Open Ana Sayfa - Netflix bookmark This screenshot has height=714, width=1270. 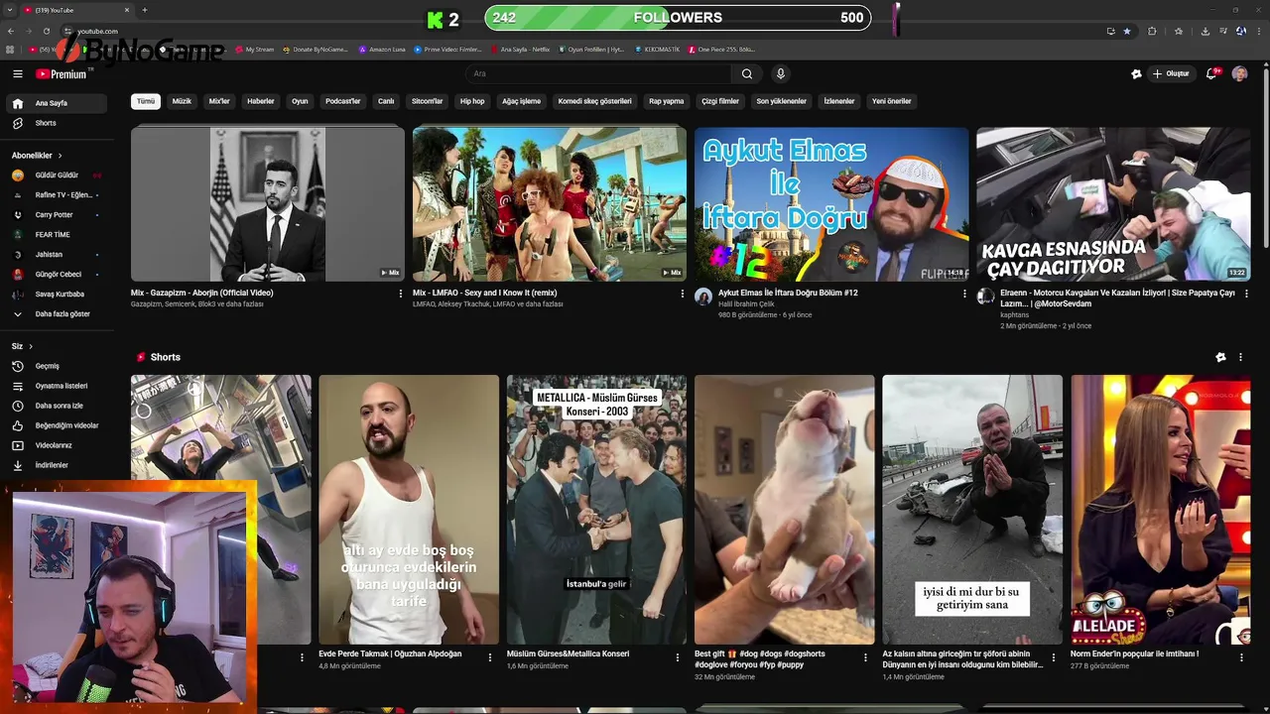click(520, 50)
